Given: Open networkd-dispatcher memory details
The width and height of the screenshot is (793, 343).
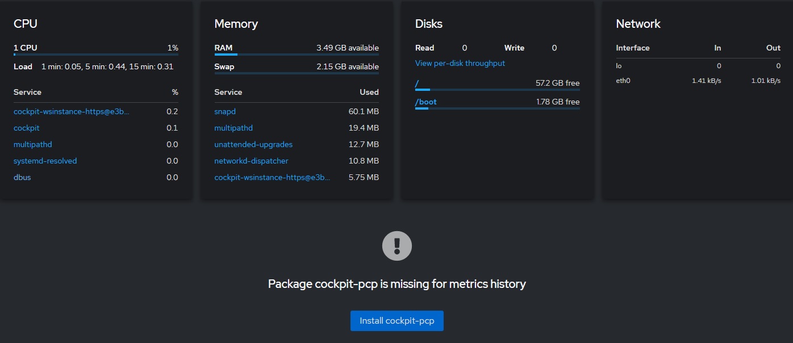Looking at the screenshot, I should [x=251, y=161].
